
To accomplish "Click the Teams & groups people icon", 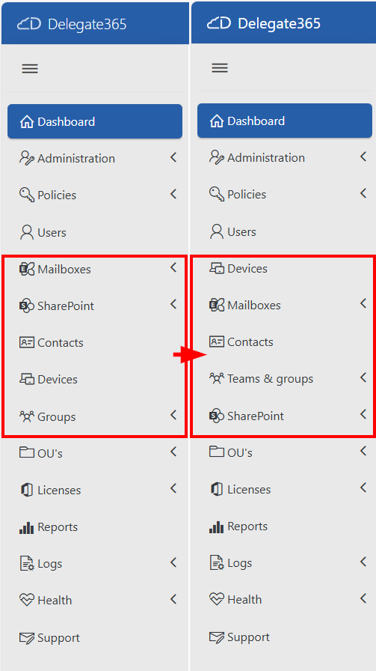I will pos(217,379).
